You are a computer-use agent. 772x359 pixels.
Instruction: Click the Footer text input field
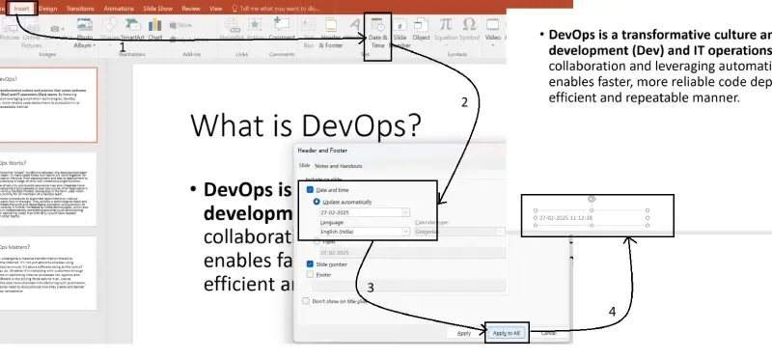click(x=408, y=286)
